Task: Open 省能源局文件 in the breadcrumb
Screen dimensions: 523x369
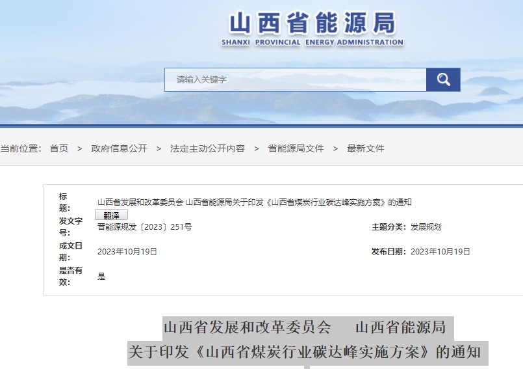Action: [296, 148]
